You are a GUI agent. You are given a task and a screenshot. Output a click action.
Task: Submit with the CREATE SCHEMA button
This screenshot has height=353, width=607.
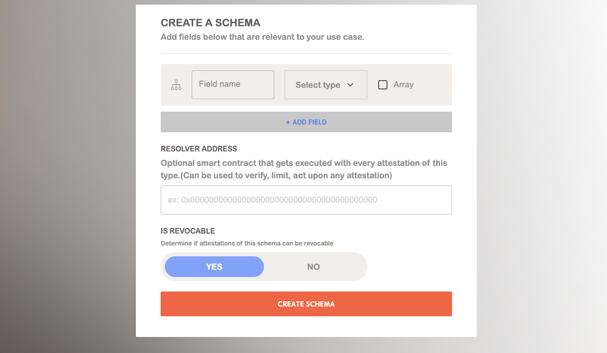(306, 304)
